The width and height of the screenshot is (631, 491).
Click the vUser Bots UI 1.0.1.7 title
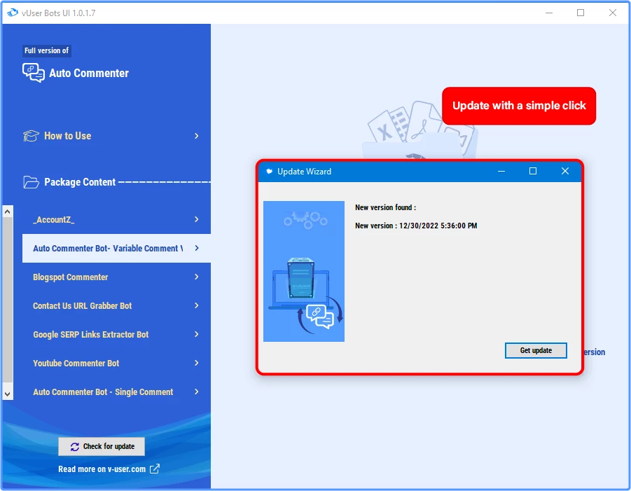click(59, 13)
